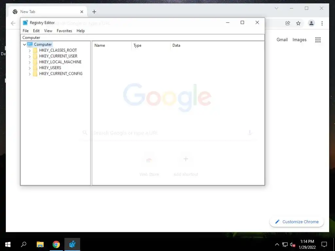Share this page icon in Chrome
The width and height of the screenshot is (335, 251).
click(288, 23)
